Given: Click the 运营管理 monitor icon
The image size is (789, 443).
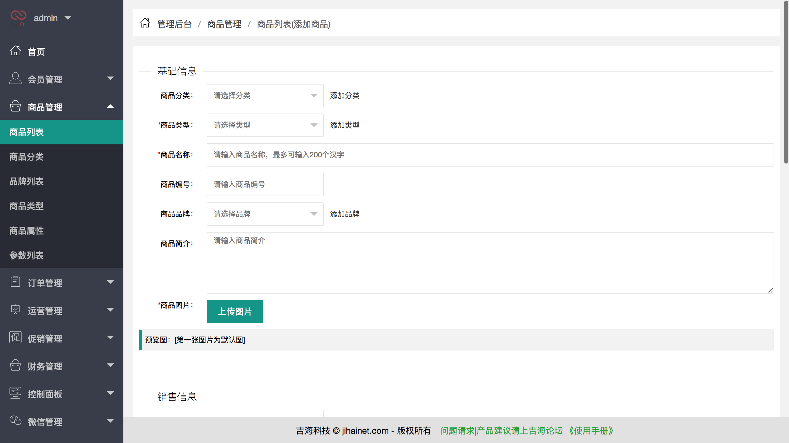Looking at the screenshot, I should coord(15,310).
